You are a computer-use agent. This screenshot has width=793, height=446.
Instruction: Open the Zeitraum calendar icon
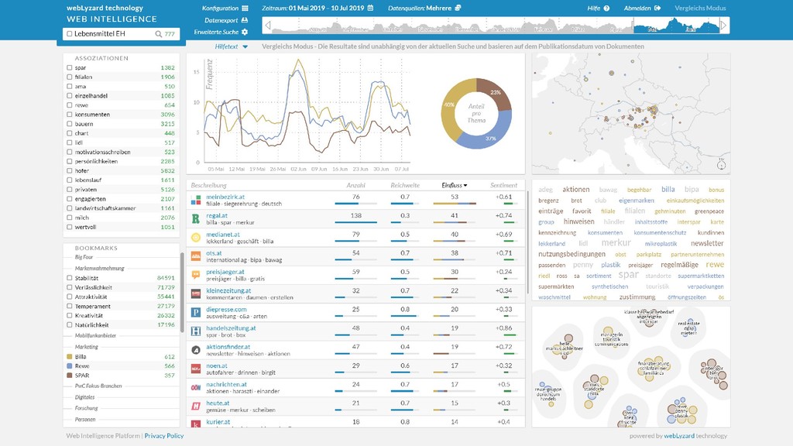[370, 8]
